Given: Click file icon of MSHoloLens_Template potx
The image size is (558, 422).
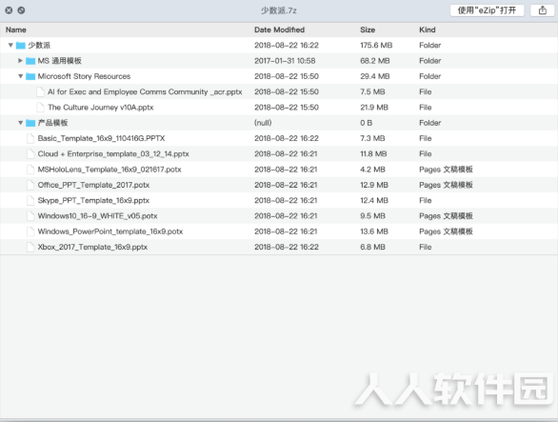Looking at the screenshot, I should click(30, 170).
